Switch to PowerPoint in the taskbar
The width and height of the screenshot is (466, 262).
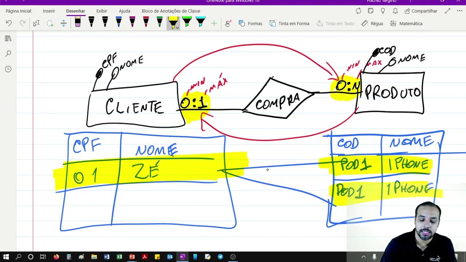132,257
